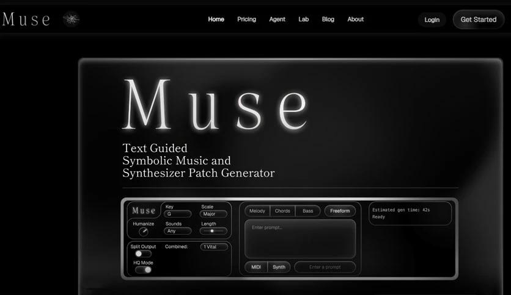Image resolution: width=511 pixels, height=295 pixels.
Task: Click the small 'Enter a prompt' field
Action: pyautogui.click(x=325, y=267)
